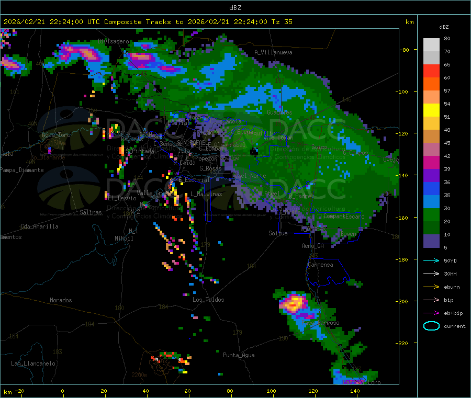
Task: Click the Lag.Llancanelo map label
Action: click(33, 363)
